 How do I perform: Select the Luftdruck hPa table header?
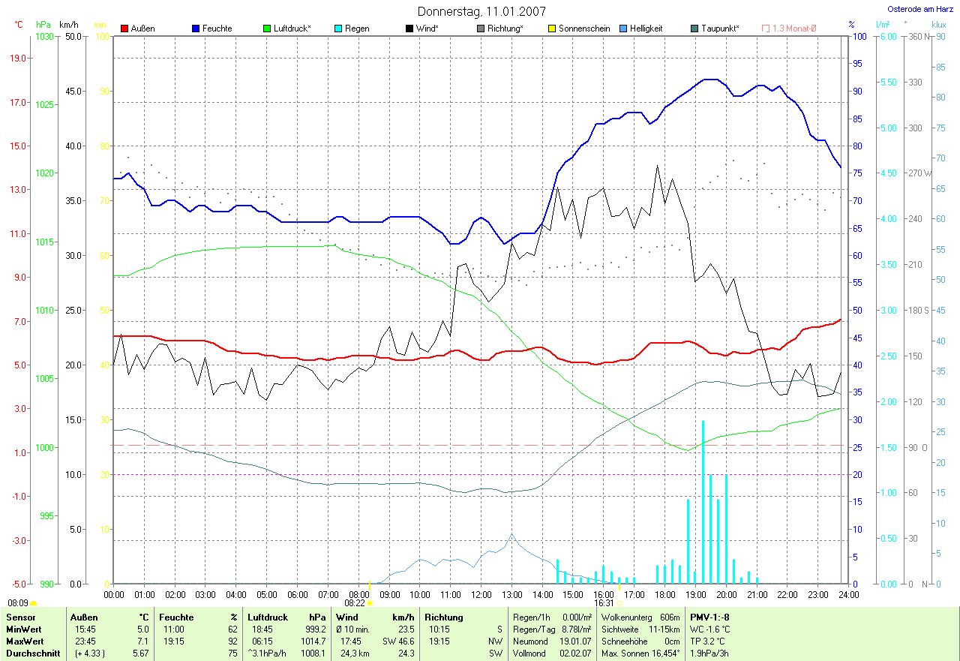coord(288,617)
